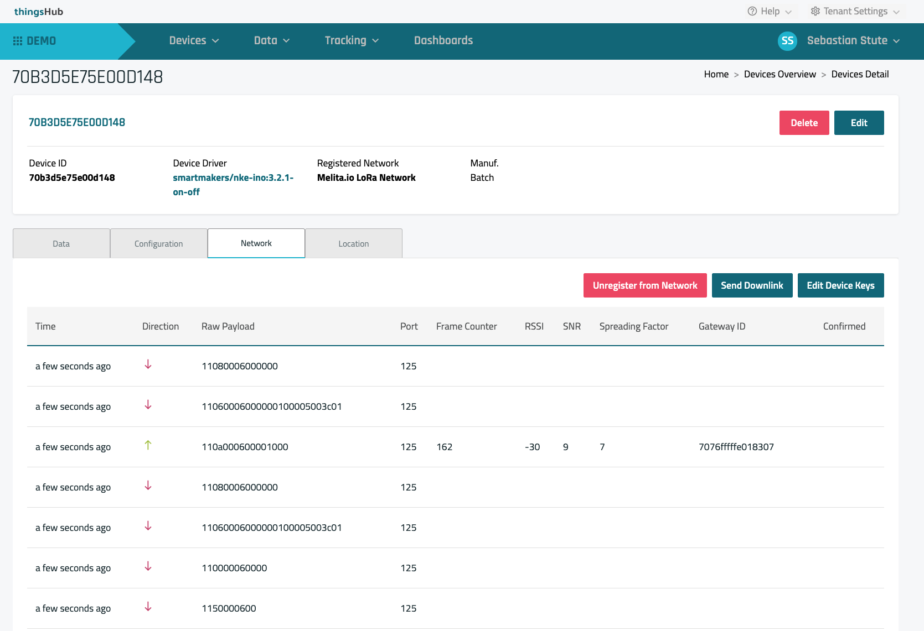
Task: Expand the Data navigation dropdown
Action: pos(271,40)
